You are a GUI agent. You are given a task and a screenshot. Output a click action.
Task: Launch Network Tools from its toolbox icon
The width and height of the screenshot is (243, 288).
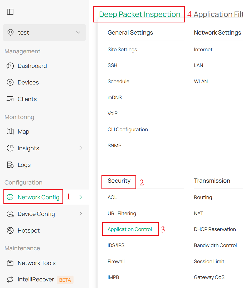pyautogui.click(x=10, y=263)
